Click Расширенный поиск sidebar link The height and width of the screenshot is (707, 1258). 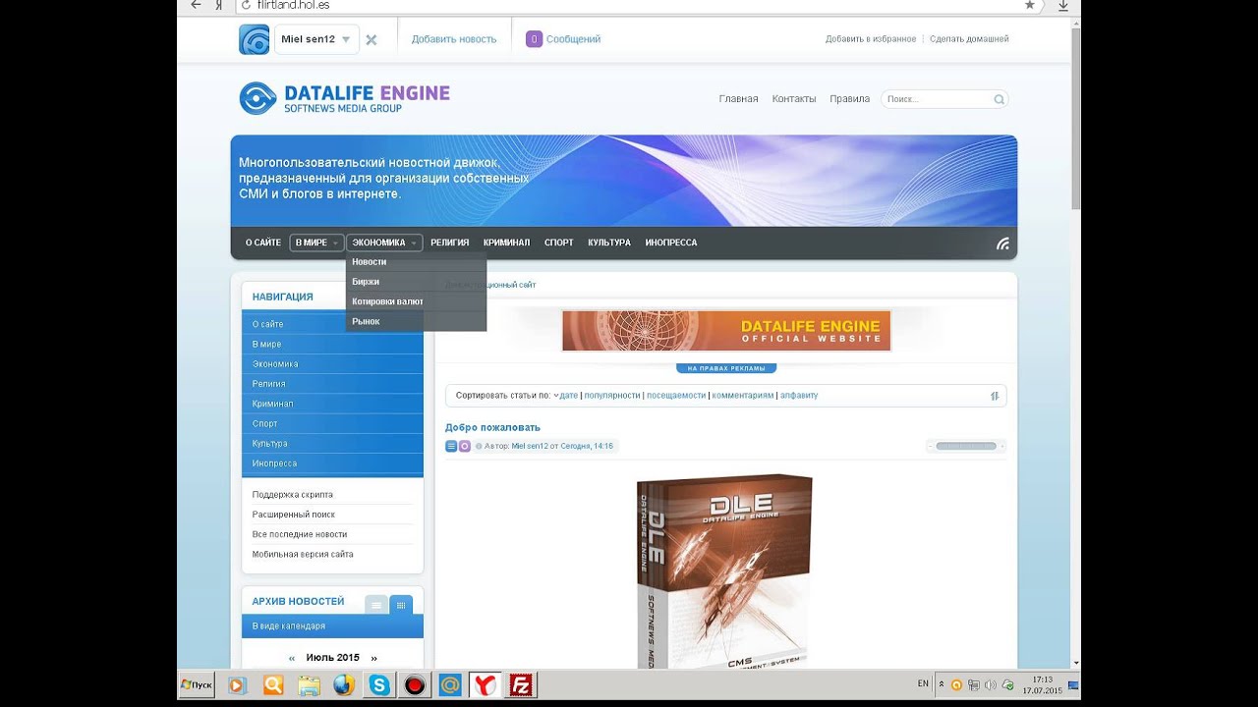(x=294, y=515)
